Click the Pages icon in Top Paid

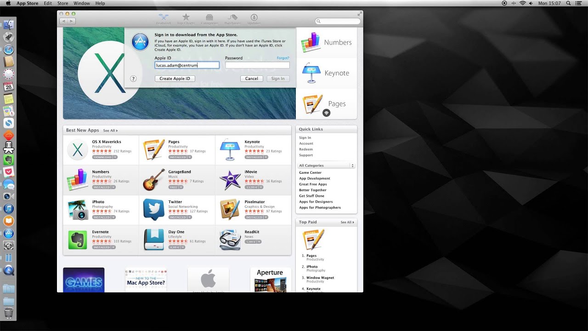point(313,240)
